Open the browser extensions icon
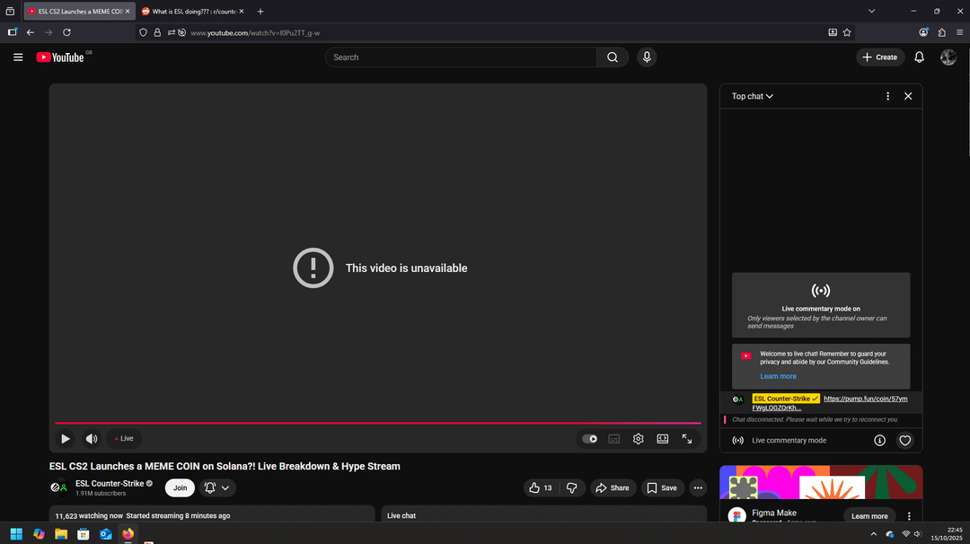 click(941, 32)
